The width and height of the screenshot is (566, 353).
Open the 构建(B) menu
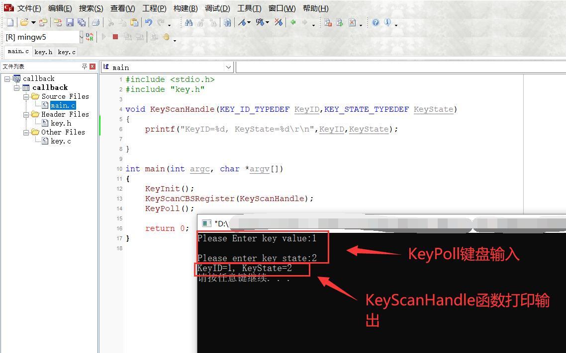[186, 8]
